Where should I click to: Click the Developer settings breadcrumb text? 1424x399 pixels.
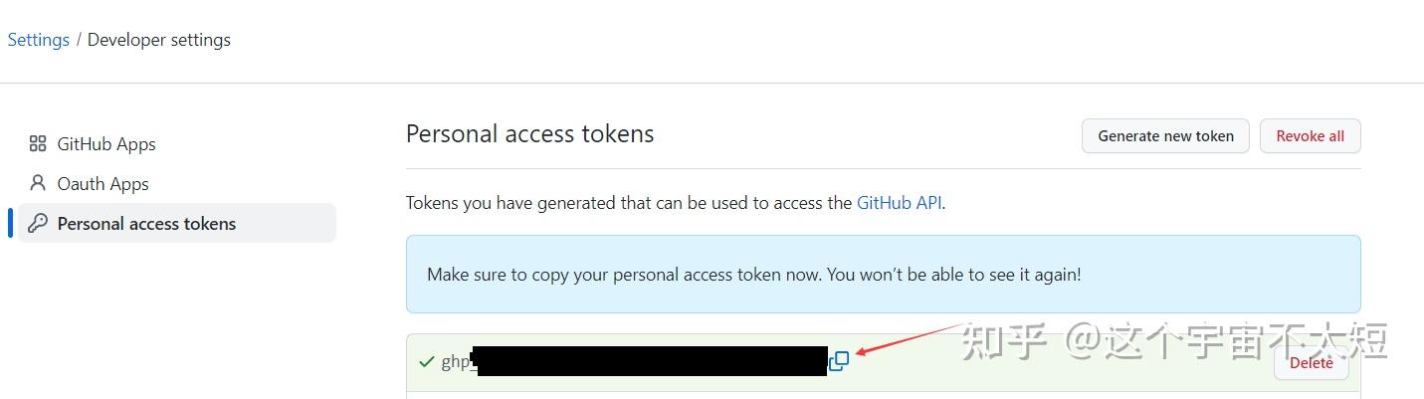[x=159, y=40]
